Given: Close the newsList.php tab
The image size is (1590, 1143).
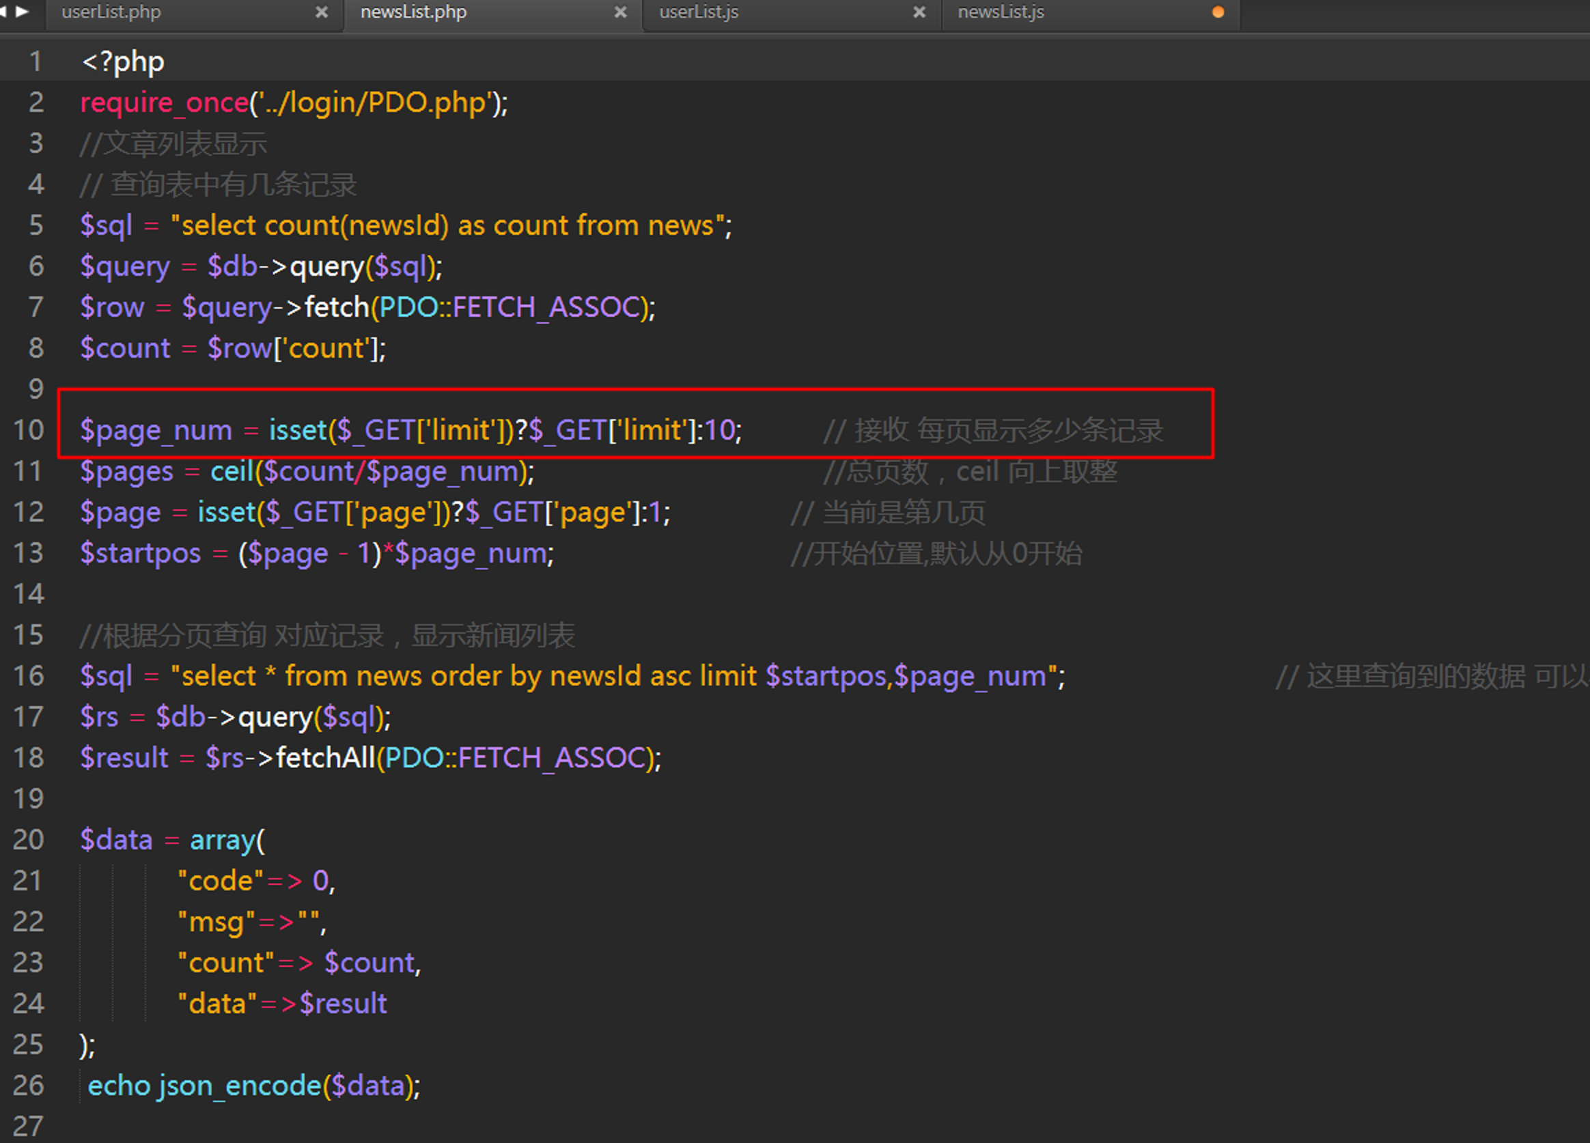Looking at the screenshot, I should click(x=620, y=12).
